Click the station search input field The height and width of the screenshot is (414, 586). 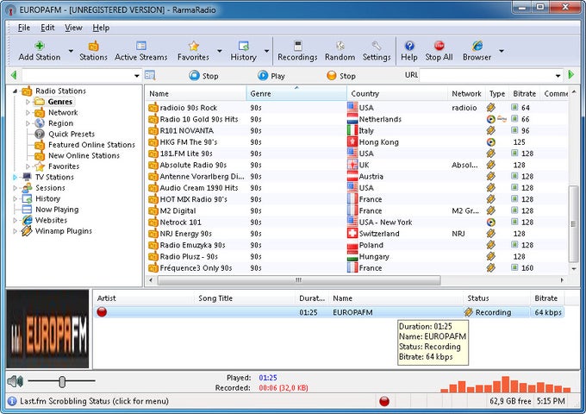pos(78,76)
